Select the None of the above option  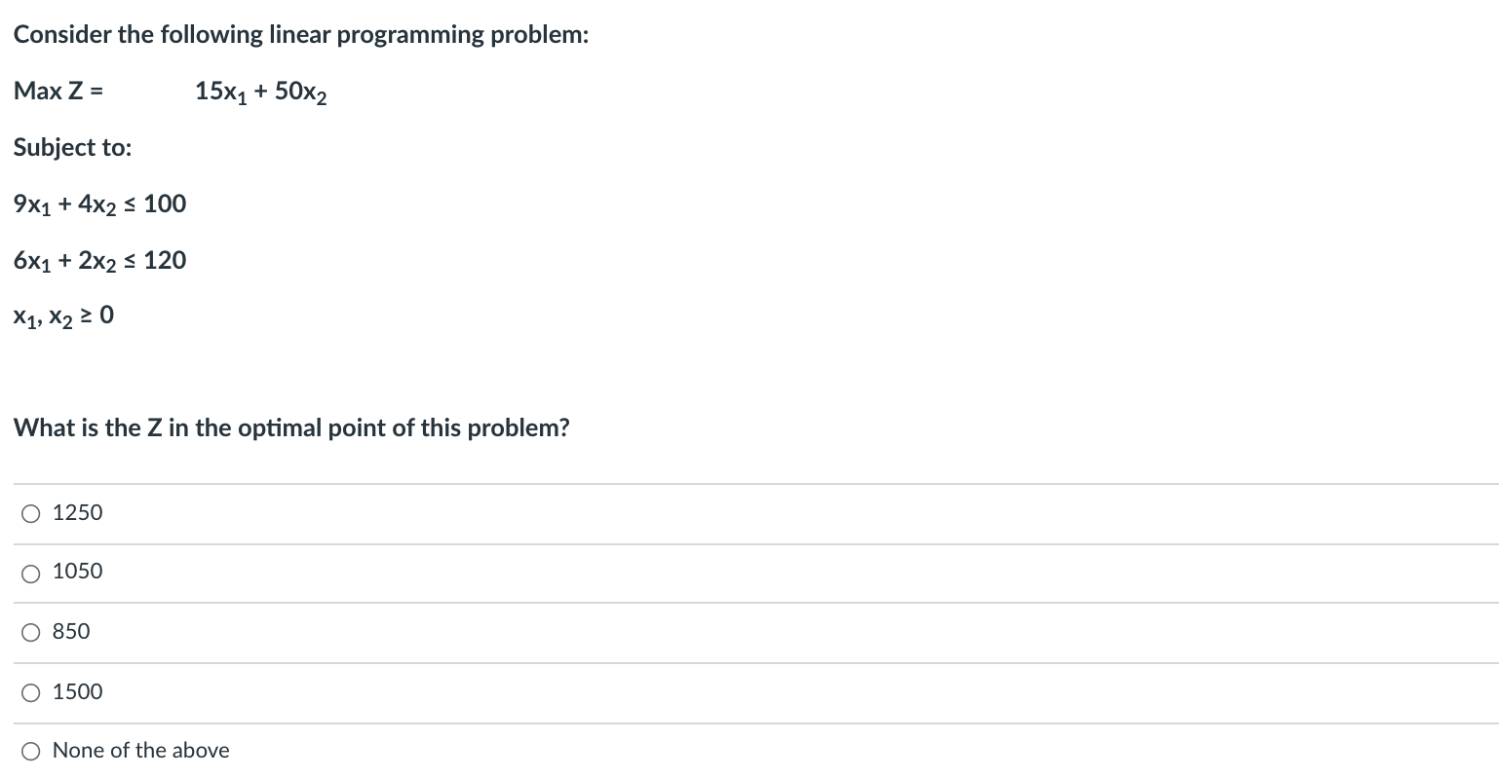pos(140,750)
